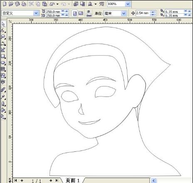Save the drawing using Save icon
This screenshot has width=193, height=183.
17,4
